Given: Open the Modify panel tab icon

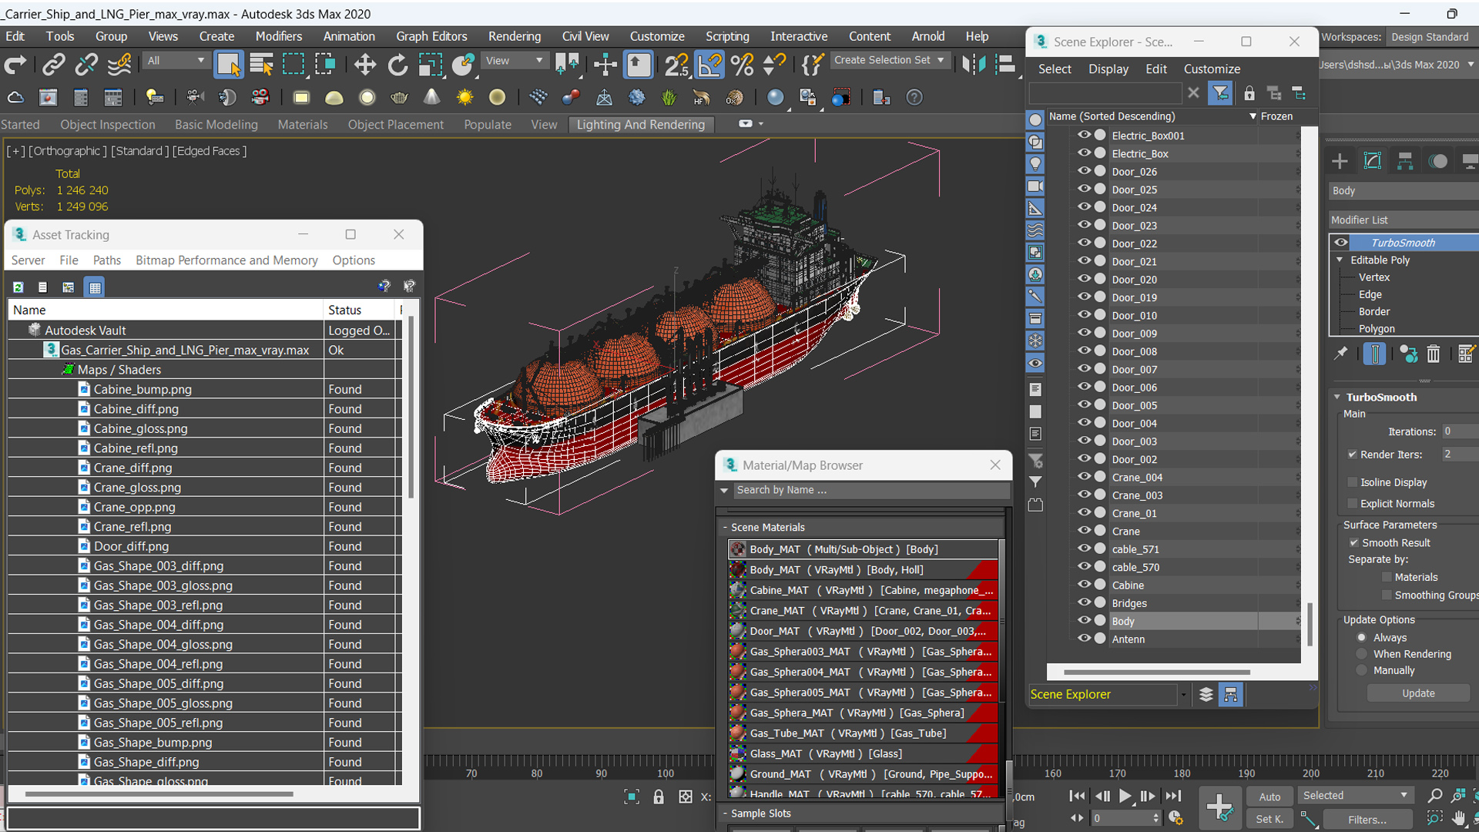Looking at the screenshot, I should [x=1372, y=161].
